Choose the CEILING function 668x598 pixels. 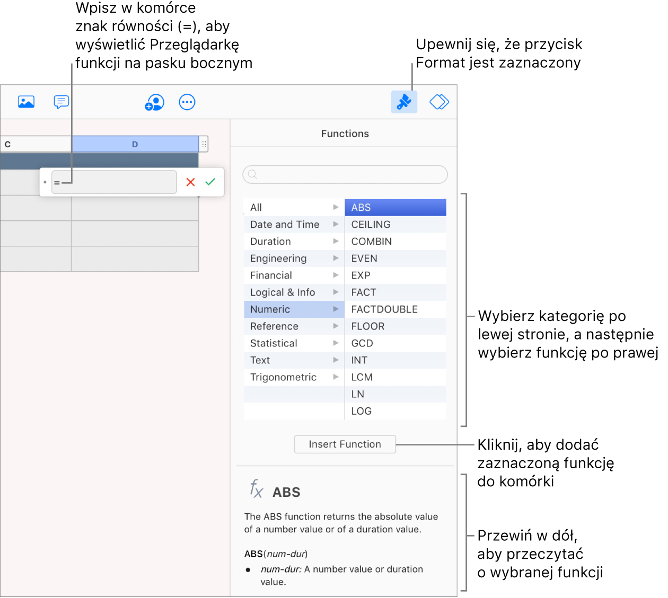[395, 225]
